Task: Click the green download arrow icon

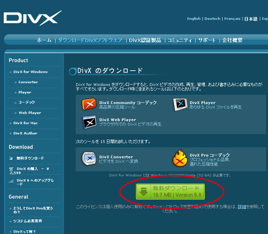Action: pos(144,192)
